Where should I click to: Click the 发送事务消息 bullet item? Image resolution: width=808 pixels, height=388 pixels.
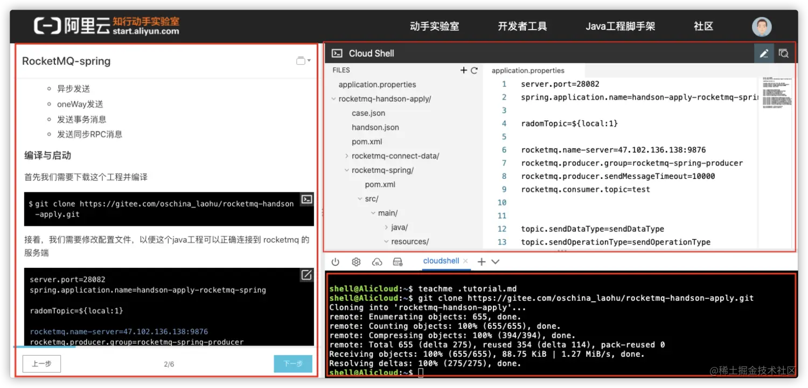81,119
